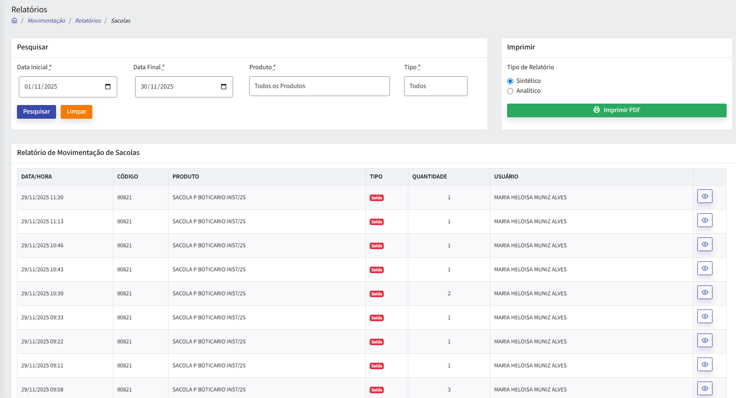Go to Movimentação in the breadcrumb

point(47,21)
